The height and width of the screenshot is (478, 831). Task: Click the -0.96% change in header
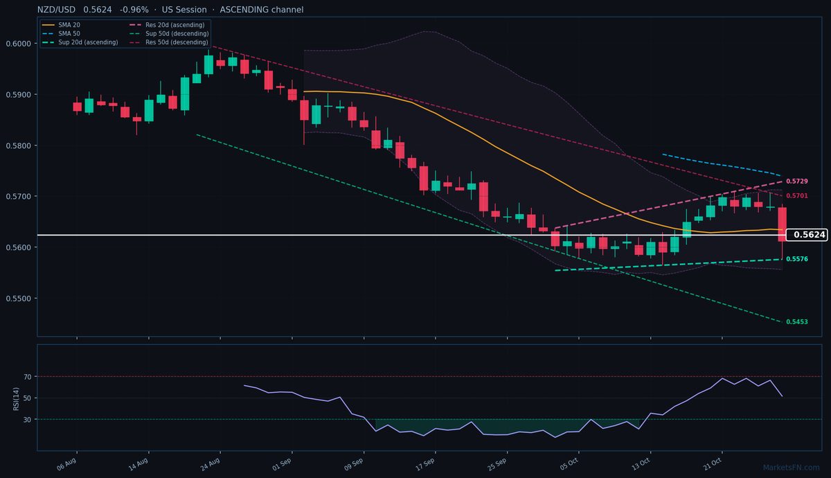coord(134,10)
